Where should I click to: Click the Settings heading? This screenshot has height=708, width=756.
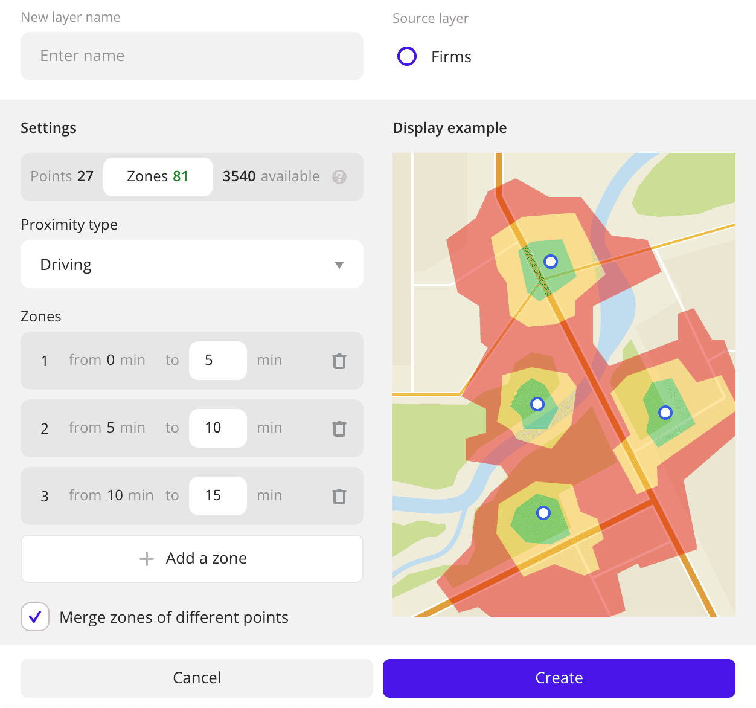[49, 128]
